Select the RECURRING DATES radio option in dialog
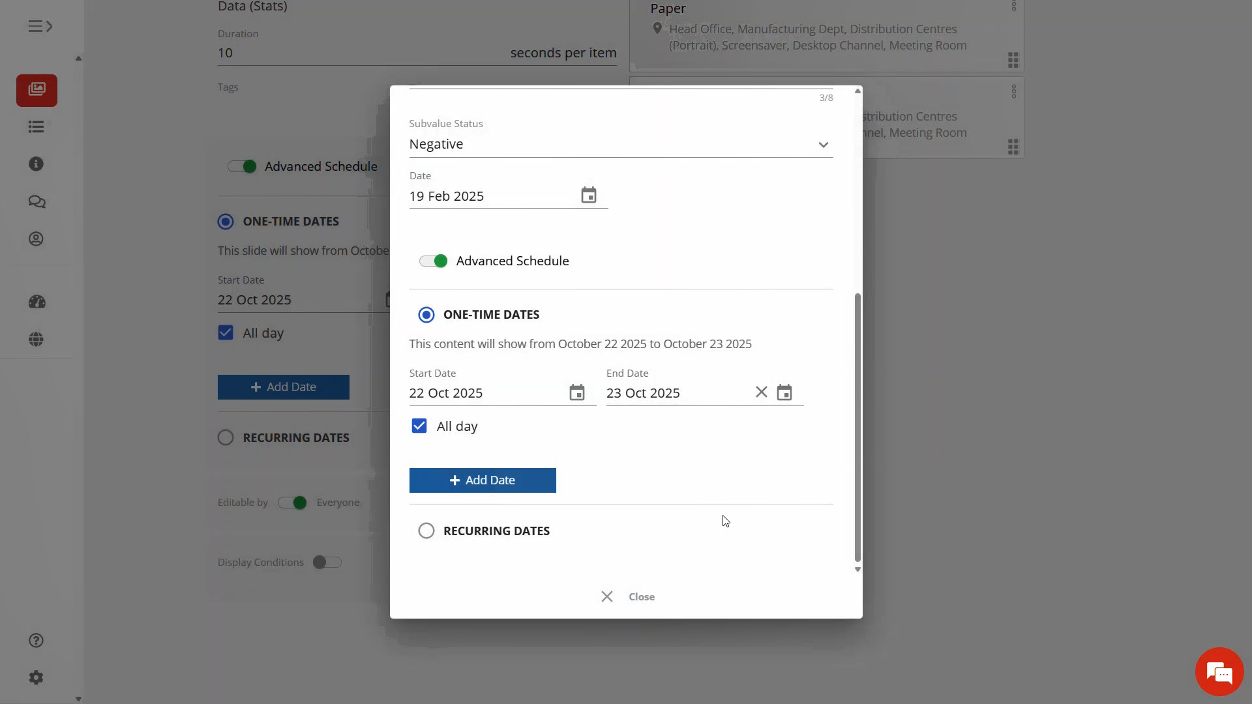The height and width of the screenshot is (704, 1252). click(426, 531)
